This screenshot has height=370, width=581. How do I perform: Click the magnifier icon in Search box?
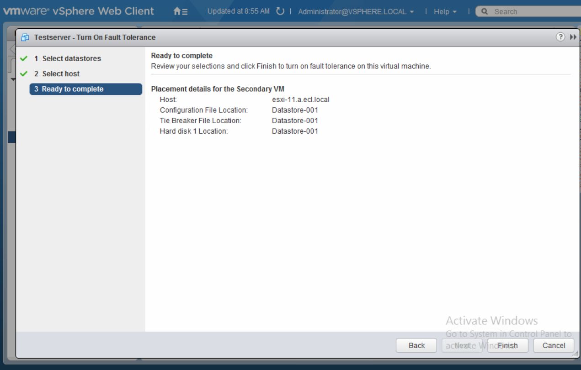[x=485, y=12]
